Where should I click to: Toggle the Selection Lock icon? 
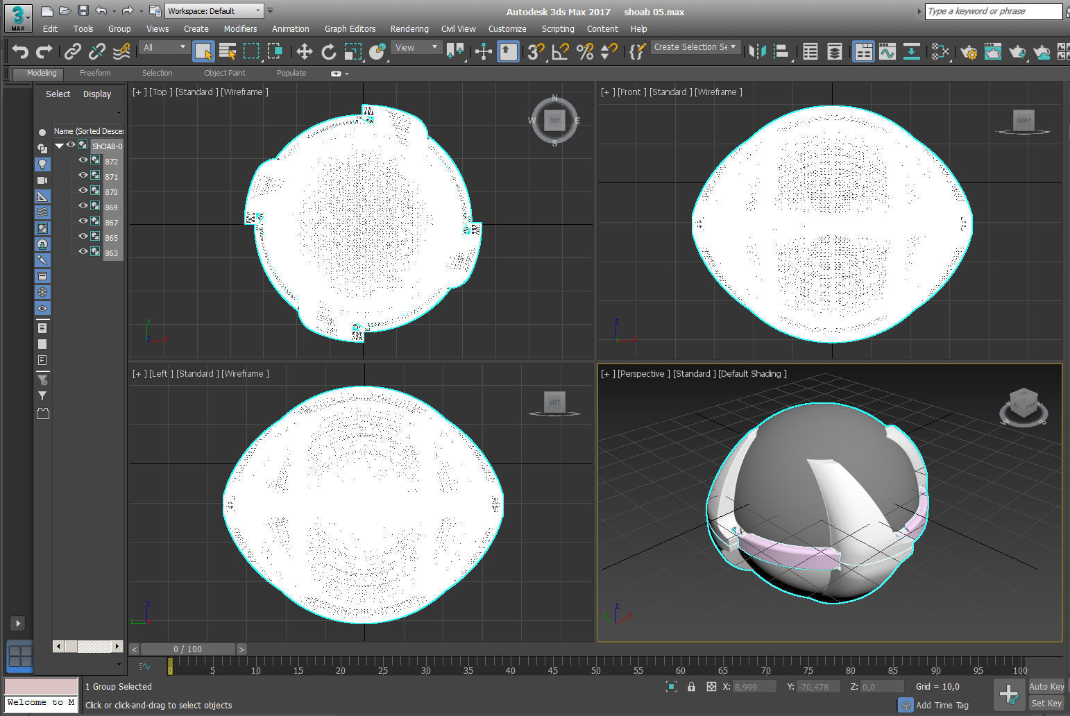(691, 686)
